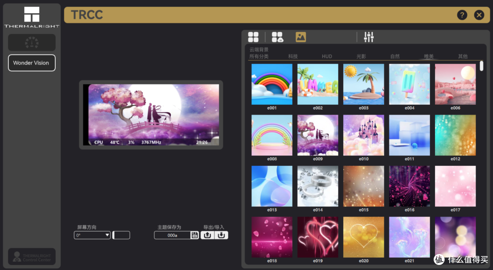
Task: Click the import theme icon
Action: [221, 235]
